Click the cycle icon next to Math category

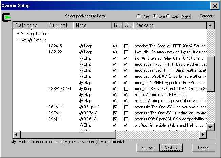coord(32,34)
